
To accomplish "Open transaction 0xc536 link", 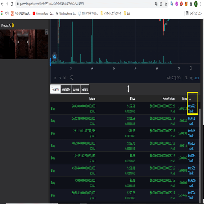I will 192,168.
